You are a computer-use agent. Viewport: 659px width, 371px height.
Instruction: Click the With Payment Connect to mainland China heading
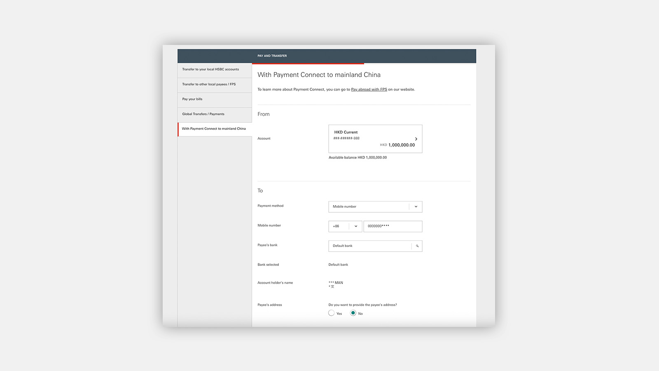point(319,75)
